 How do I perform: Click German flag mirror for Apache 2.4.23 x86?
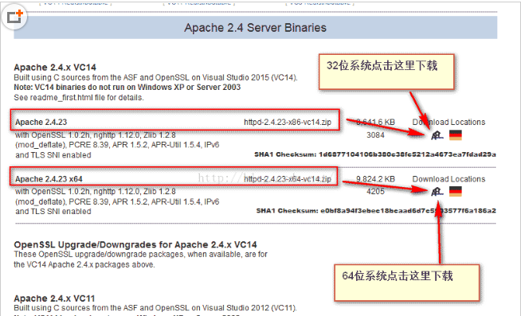click(455, 135)
